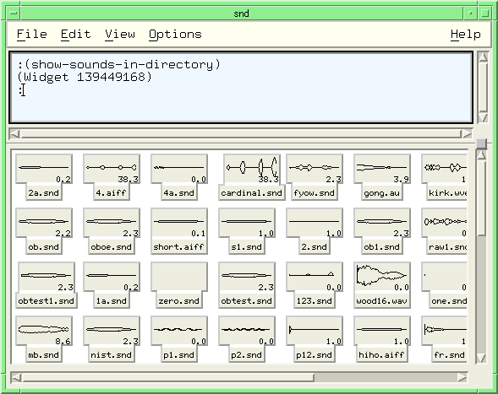Select the 4a.snd waveform thumbnail

click(x=179, y=169)
